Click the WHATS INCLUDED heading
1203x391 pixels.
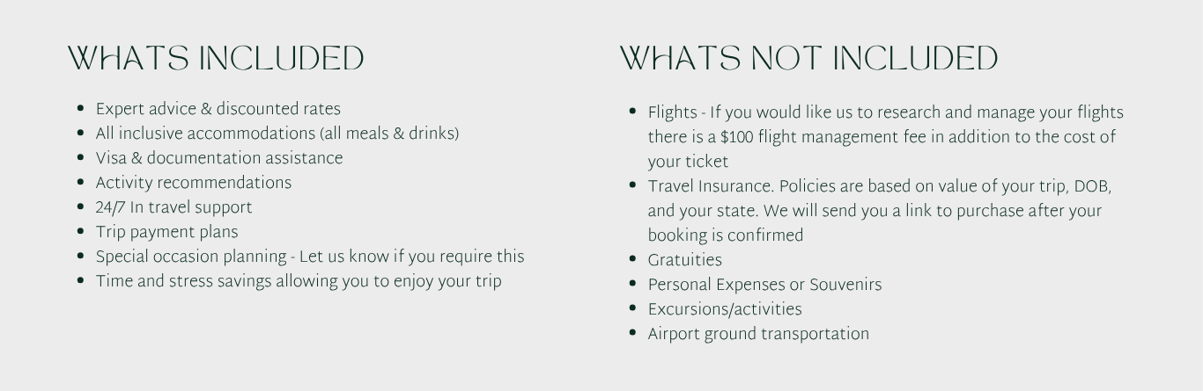pyautogui.click(x=216, y=59)
